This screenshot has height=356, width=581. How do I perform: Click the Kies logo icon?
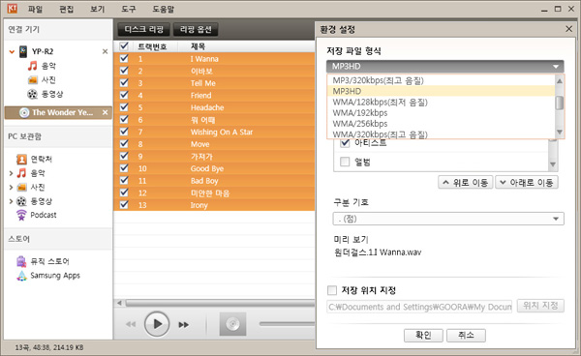pyautogui.click(x=13, y=8)
